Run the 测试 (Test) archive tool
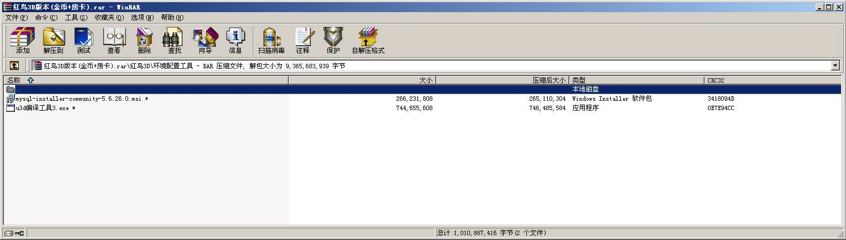846x240 pixels. pos(83,40)
